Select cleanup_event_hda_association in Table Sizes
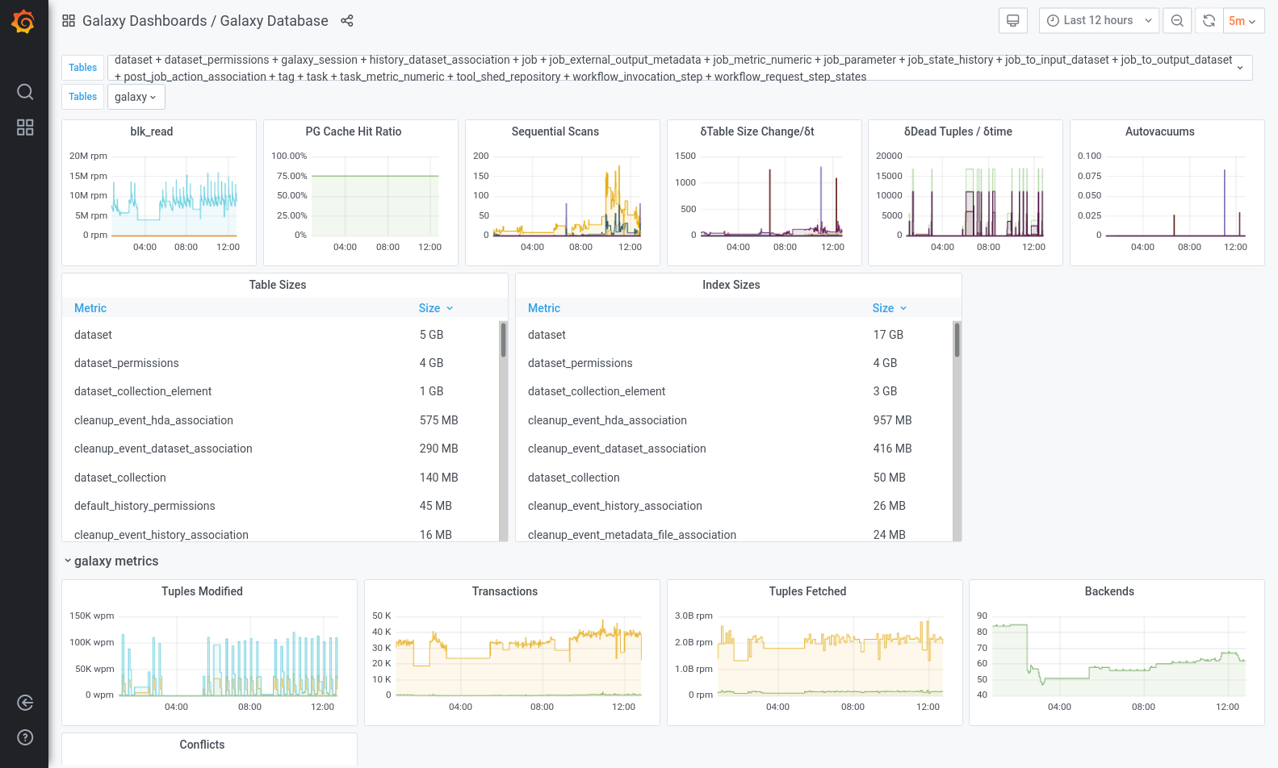The width and height of the screenshot is (1278, 768). [x=153, y=420]
